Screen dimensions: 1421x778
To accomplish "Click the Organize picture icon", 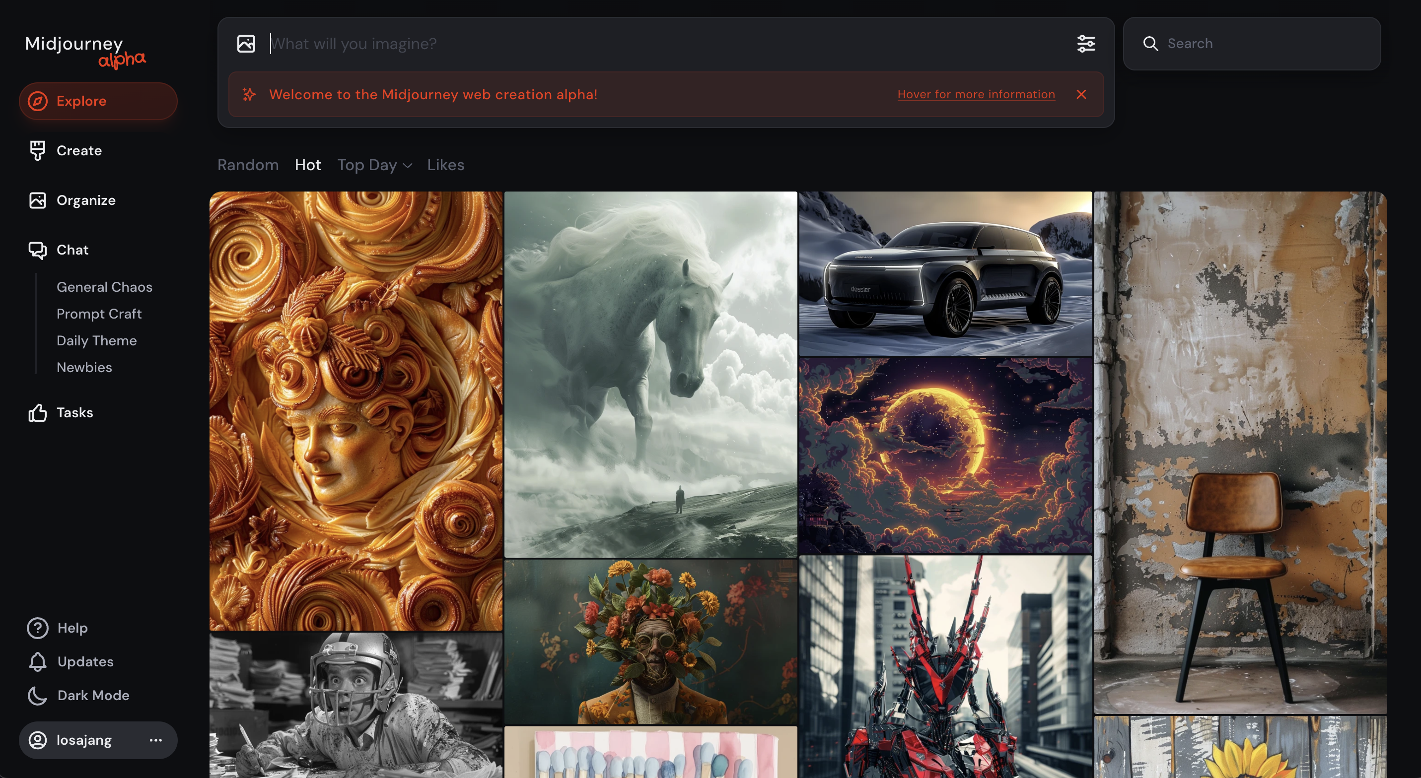I will pyautogui.click(x=38, y=200).
